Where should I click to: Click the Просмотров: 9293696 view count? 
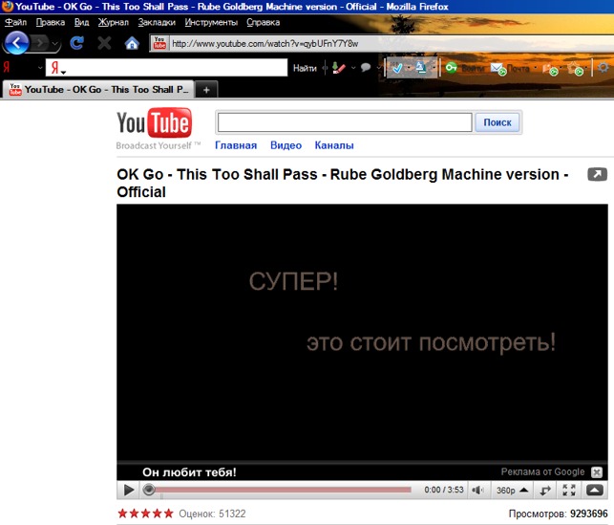coord(558,514)
